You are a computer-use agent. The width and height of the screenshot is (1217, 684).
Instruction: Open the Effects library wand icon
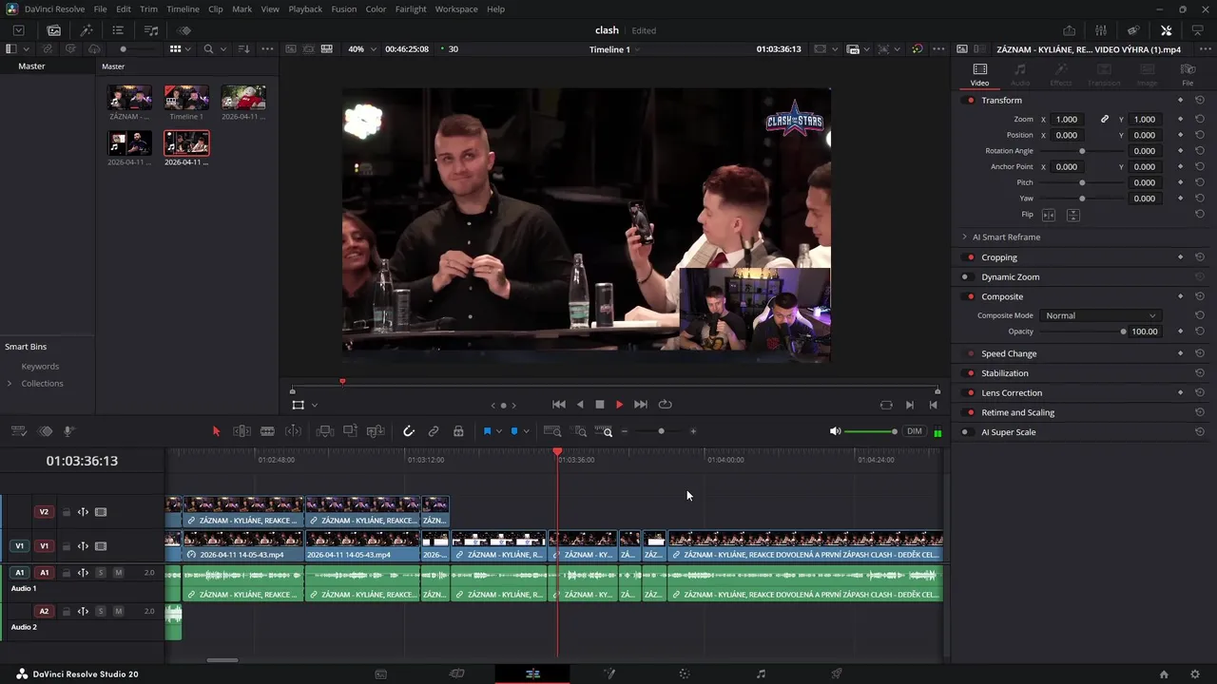click(87, 30)
